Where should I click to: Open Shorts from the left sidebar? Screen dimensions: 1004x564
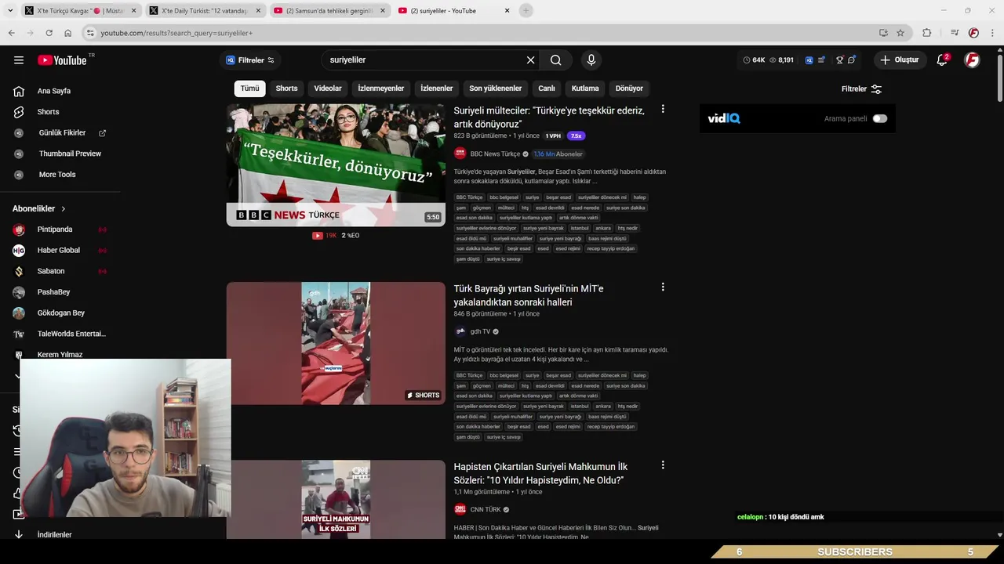tap(48, 112)
